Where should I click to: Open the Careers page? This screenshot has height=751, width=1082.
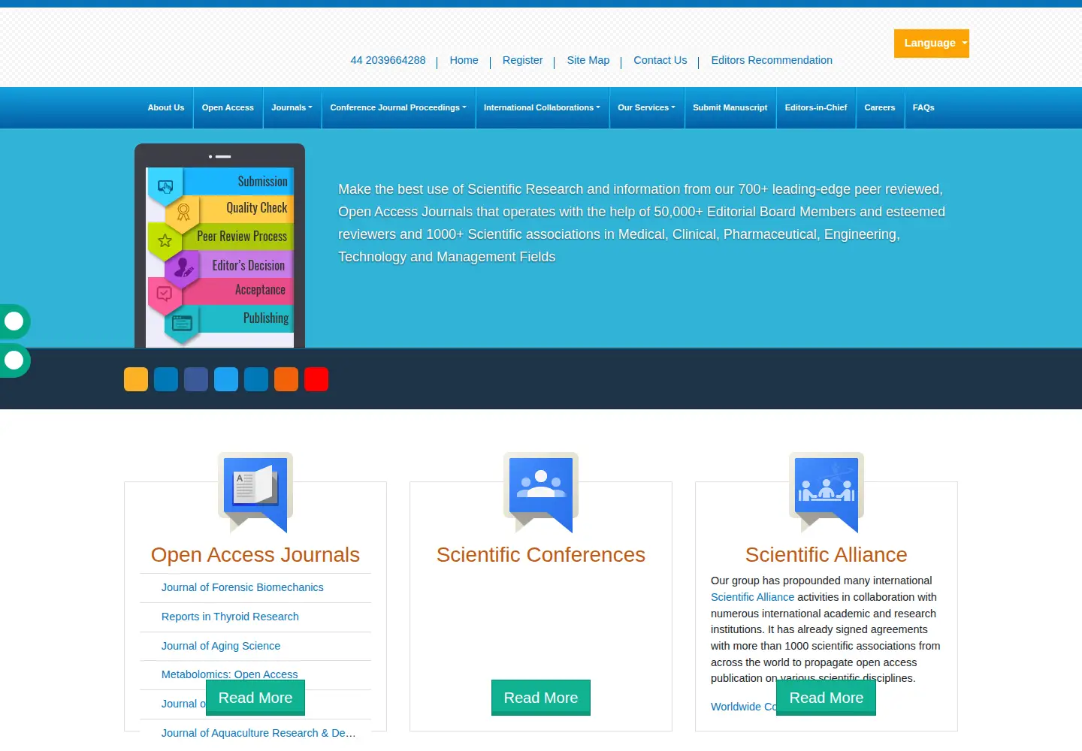pos(880,107)
